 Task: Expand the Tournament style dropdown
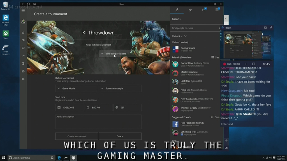point(120,88)
